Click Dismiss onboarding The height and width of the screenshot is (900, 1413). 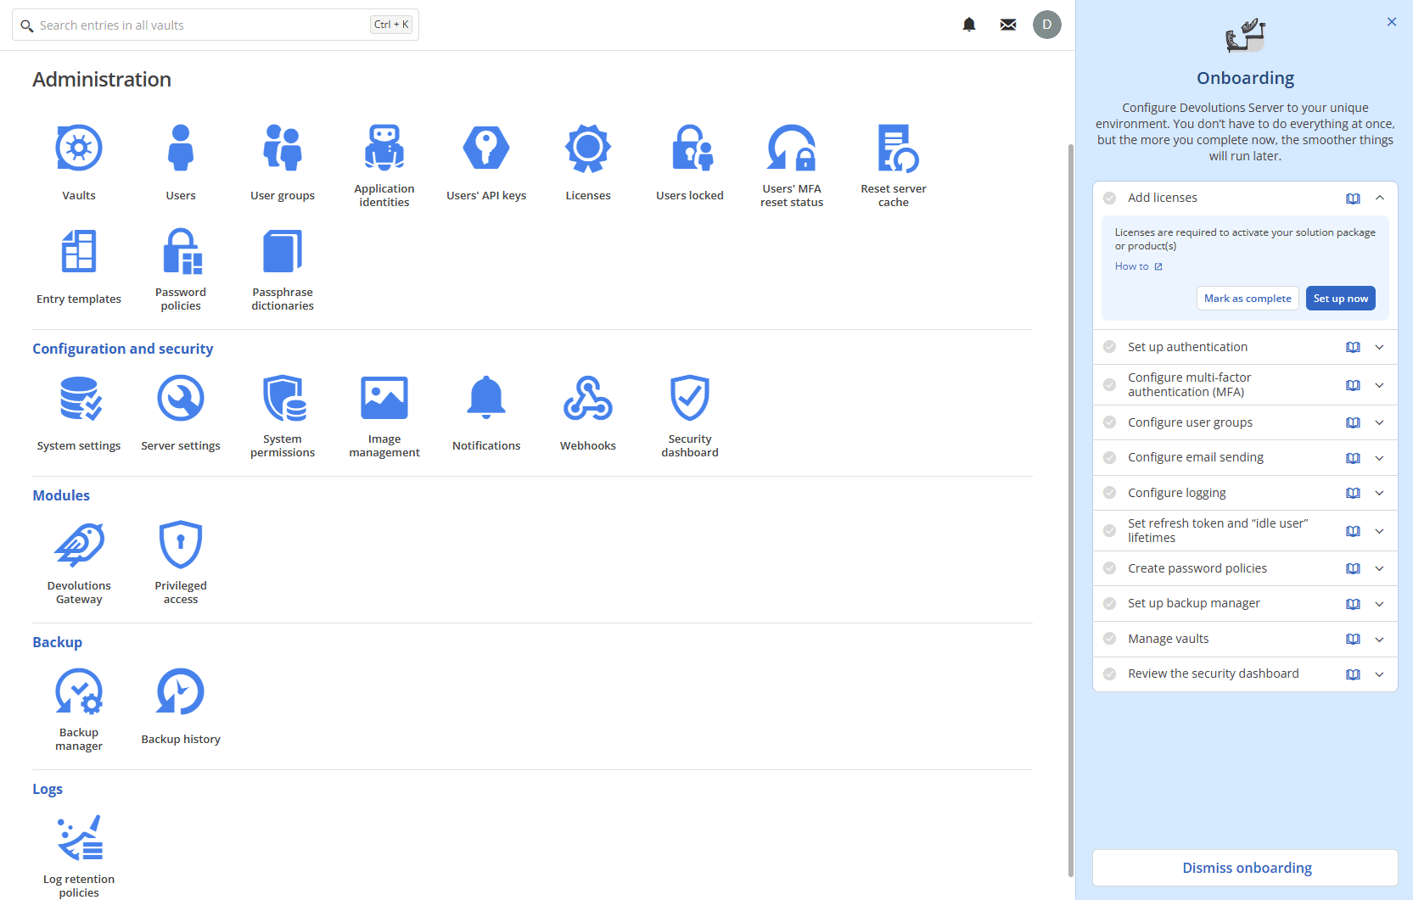[x=1245, y=867]
